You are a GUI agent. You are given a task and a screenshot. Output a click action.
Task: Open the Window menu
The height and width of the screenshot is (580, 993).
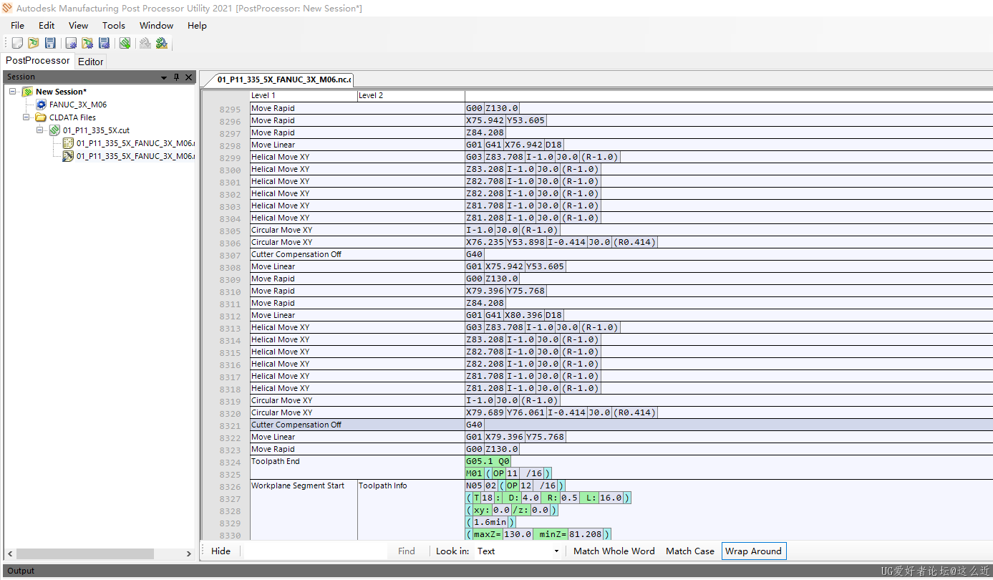coord(156,25)
